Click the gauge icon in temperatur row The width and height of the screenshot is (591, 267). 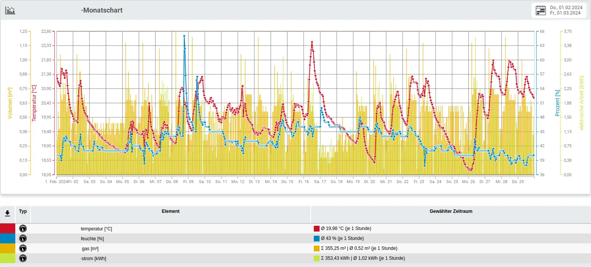[23, 228]
